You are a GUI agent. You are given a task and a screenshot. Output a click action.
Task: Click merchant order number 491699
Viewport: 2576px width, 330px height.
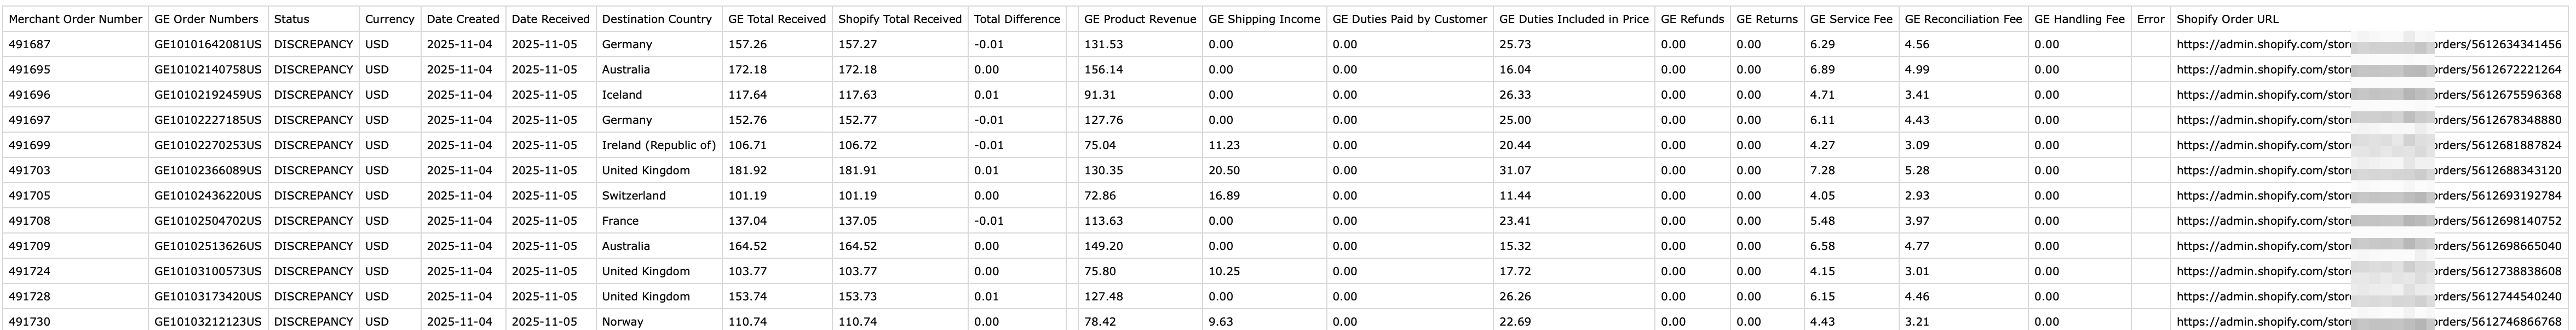click(29, 145)
